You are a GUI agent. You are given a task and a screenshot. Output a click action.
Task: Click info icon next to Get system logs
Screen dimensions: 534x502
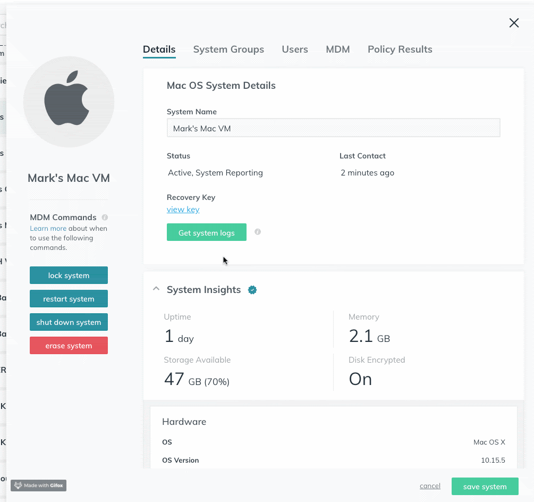pyautogui.click(x=258, y=232)
